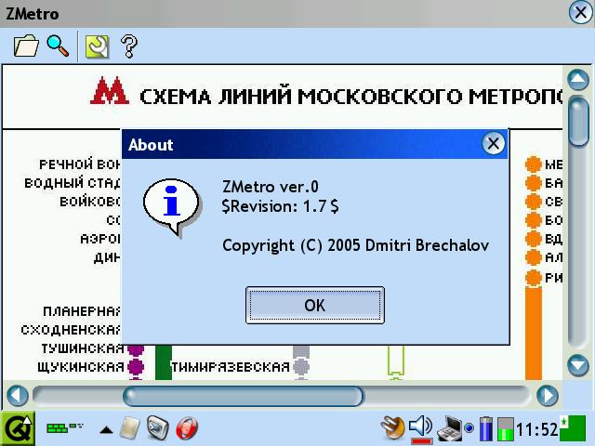The height and width of the screenshot is (446, 595).
Task: Select the ВОЙКОВС station label
Action: pyautogui.click(x=91, y=202)
